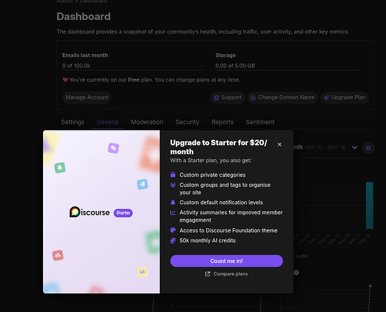Image resolution: width=386 pixels, height=312 pixels.
Task: Click the question icon on Support button
Action: pyautogui.click(x=216, y=98)
